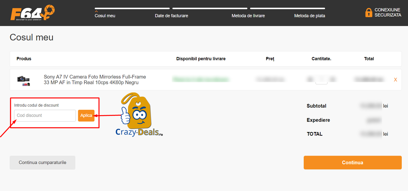Remove the Sony A7 IV item with X
This screenshot has width=408, height=191.
tap(395, 80)
